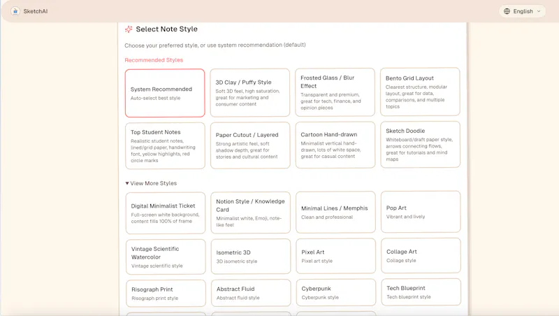The image size is (559, 316).
Task: Select the Abstract Fluid style card
Action: [251, 293]
